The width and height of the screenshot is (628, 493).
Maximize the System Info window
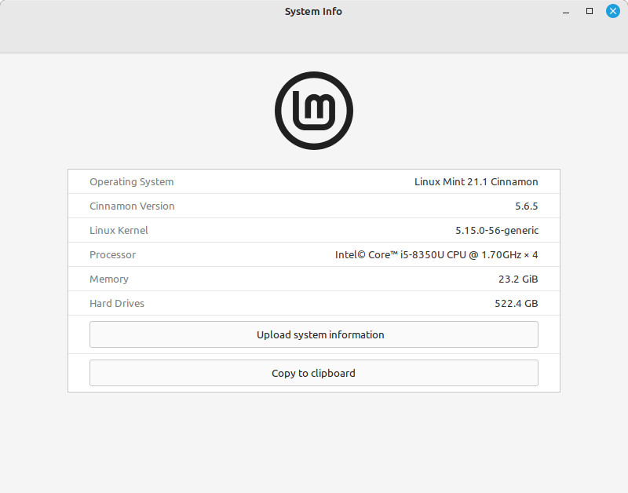(590, 11)
